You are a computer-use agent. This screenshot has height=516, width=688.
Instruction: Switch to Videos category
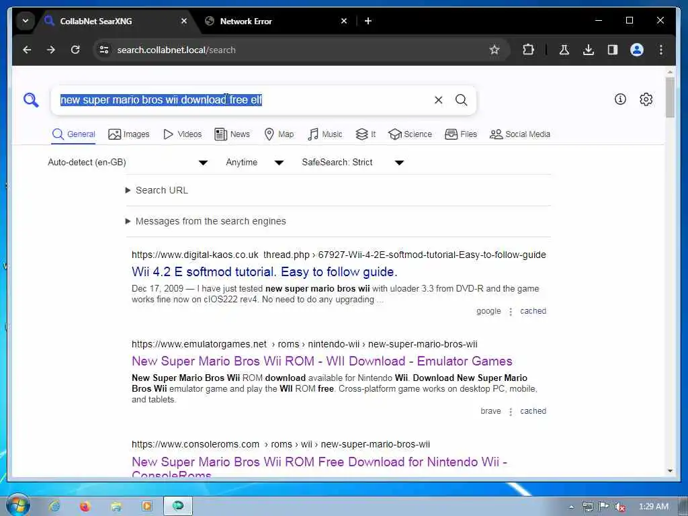click(x=182, y=134)
